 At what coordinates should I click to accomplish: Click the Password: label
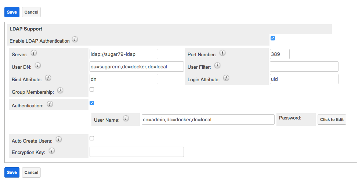point(290,118)
